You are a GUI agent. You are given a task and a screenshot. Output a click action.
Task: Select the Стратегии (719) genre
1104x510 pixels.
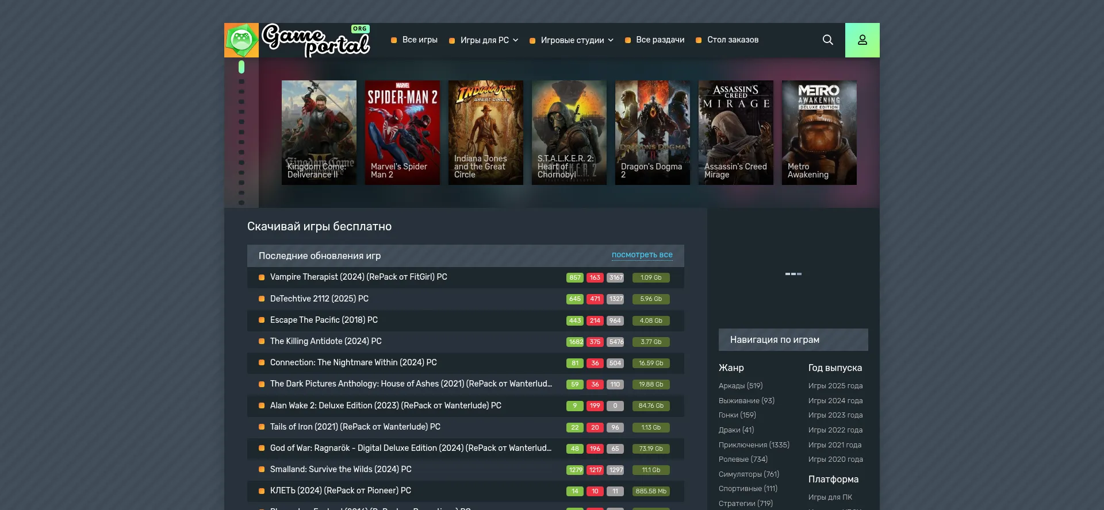coord(746,503)
